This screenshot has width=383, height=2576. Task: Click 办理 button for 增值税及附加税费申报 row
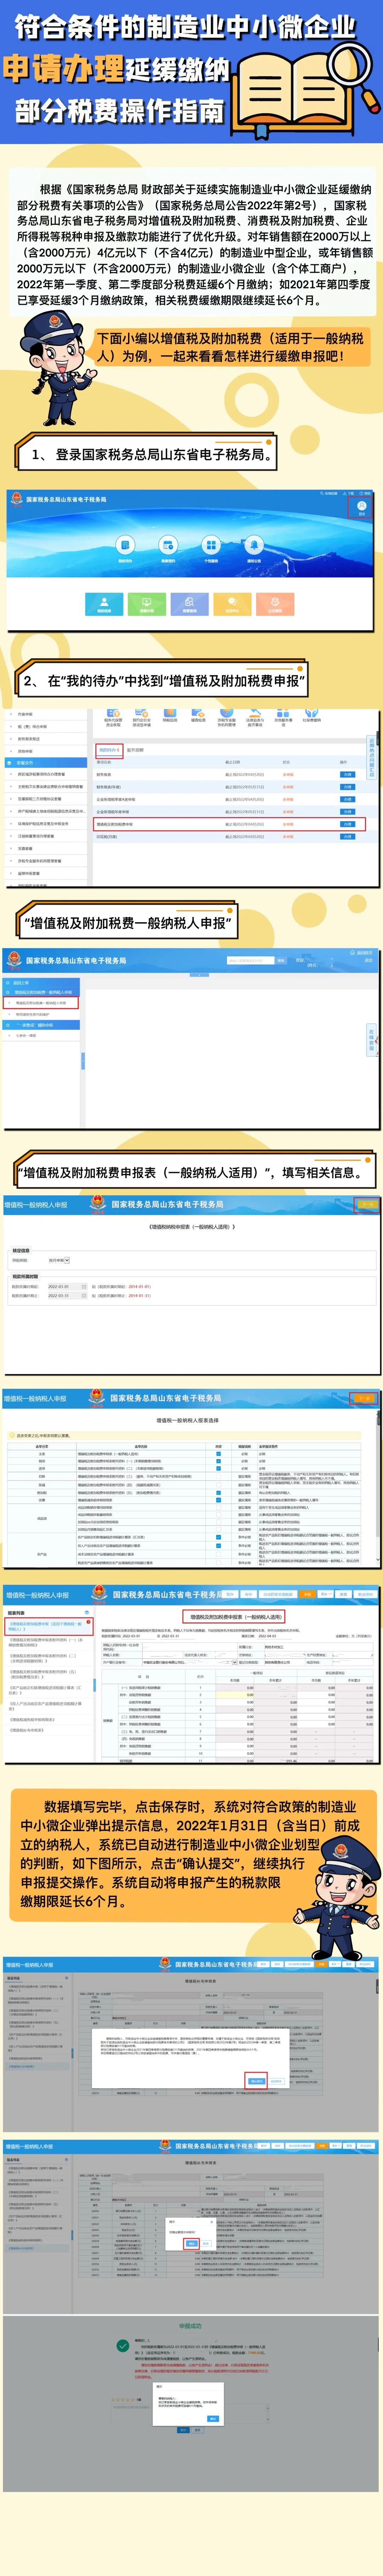(347, 824)
